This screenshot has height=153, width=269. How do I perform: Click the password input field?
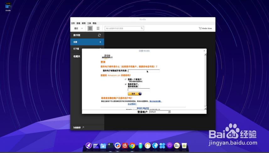139,89
